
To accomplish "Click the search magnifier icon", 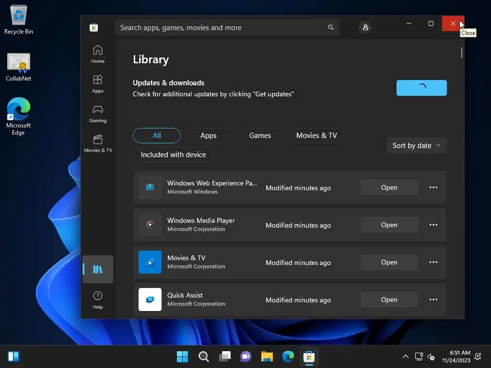I will click(331, 27).
